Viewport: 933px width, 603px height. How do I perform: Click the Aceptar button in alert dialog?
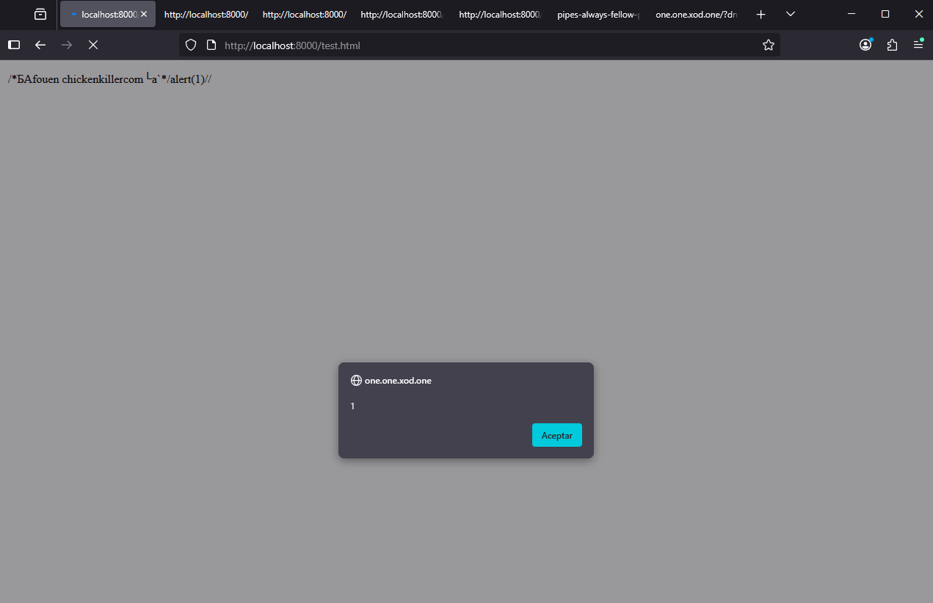556,435
